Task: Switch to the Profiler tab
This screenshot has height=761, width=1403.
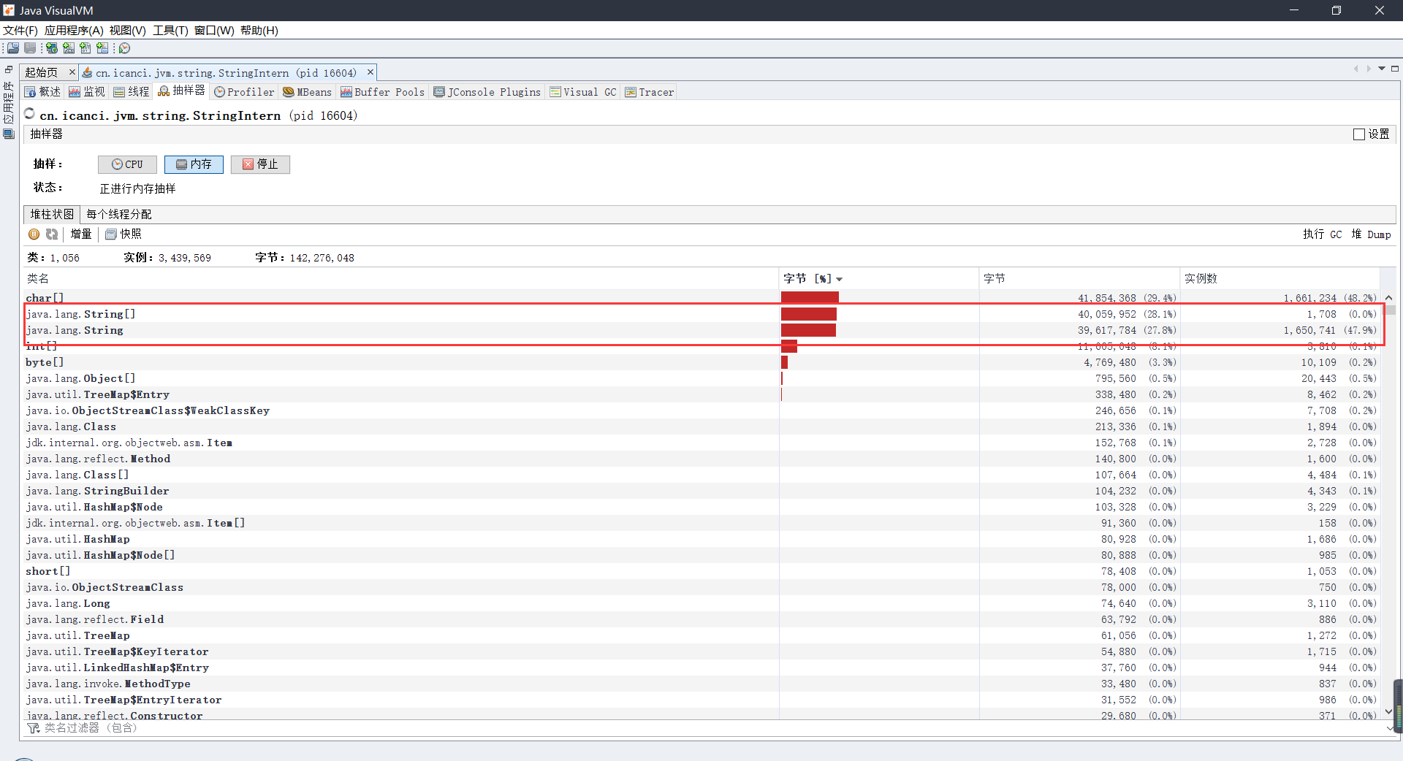Action: point(244,92)
